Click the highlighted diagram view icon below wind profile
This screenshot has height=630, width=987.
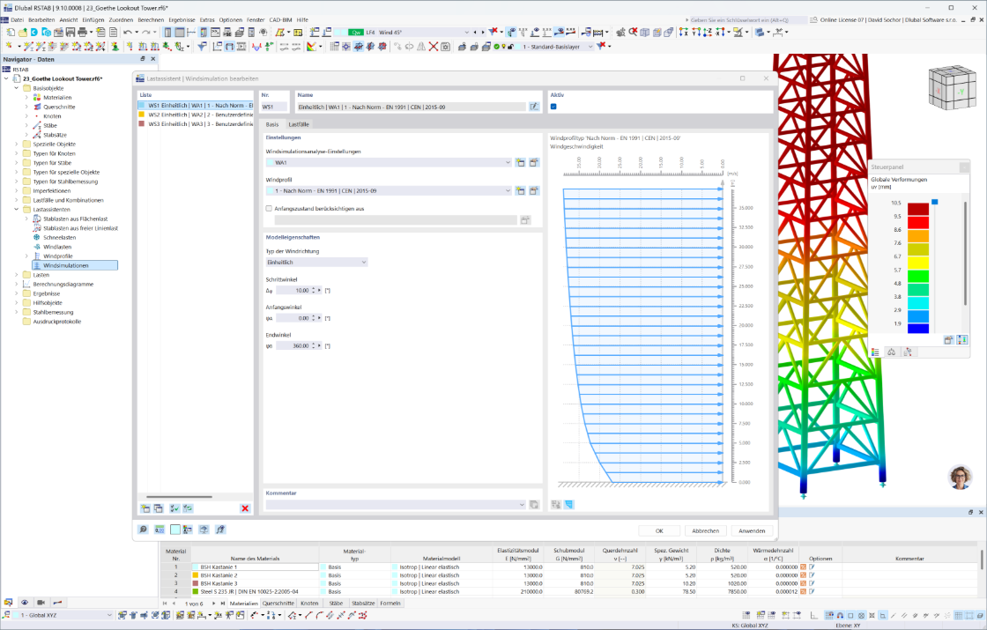coord(568,505)
